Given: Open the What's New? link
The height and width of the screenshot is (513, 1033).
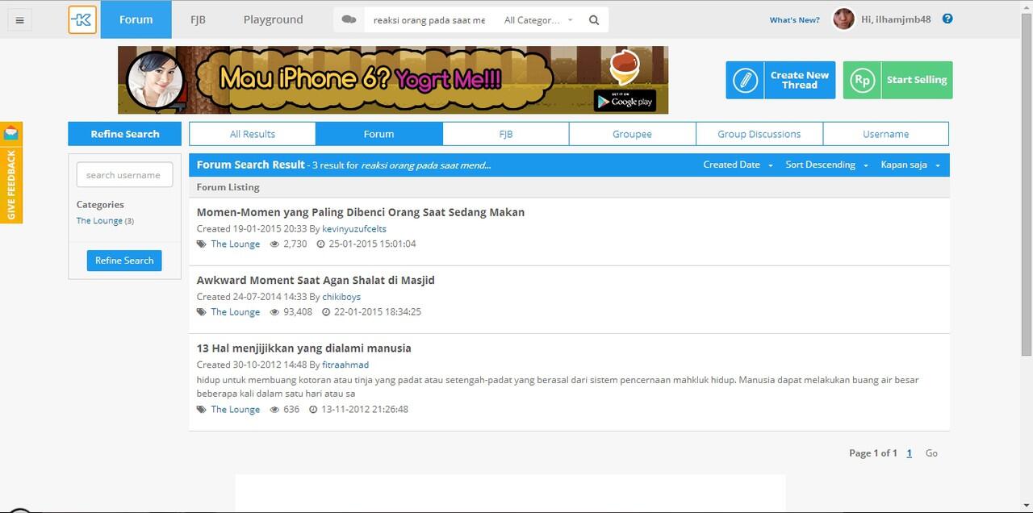Looking at the screenshot, I should 794,20.
